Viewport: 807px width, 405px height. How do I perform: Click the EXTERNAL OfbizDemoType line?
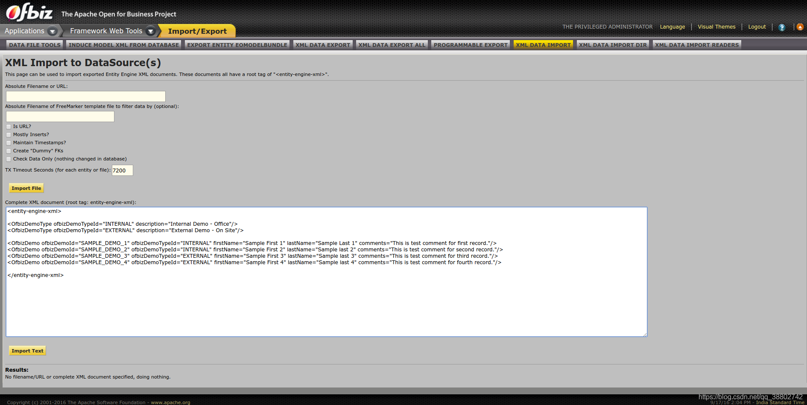[126, 230]
